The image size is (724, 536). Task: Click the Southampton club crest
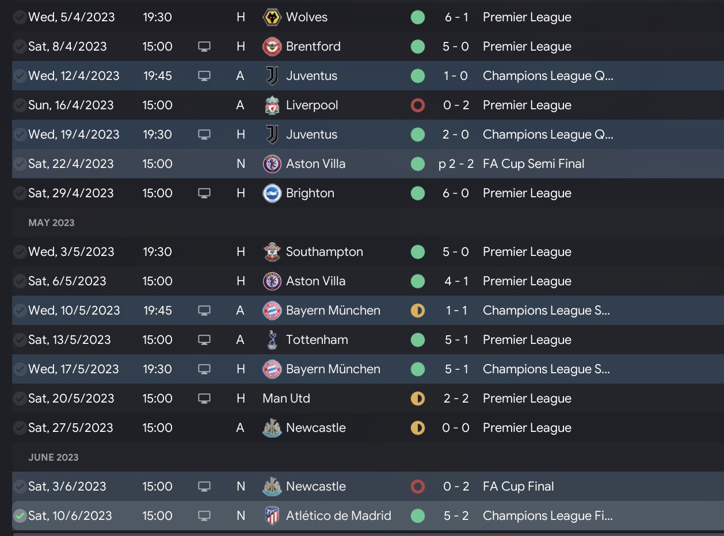(272, 252)
